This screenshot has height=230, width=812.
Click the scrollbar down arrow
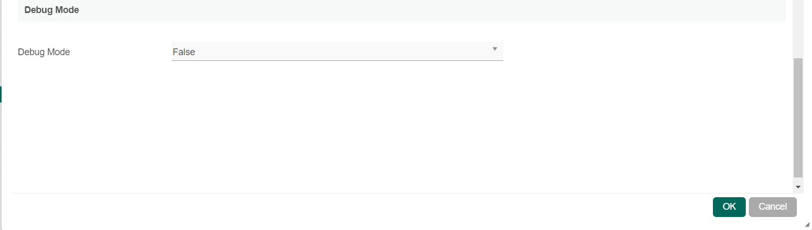click(x=798, y=186)
